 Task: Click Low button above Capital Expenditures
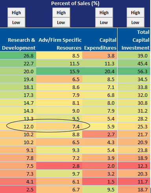click(x=104, y=22)
